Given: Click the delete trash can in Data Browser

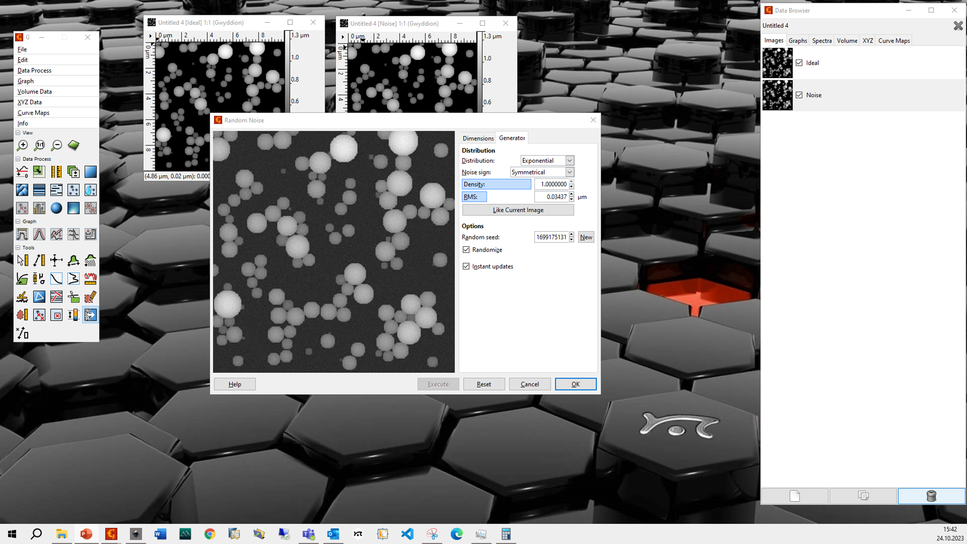Looking at the screenshot, I should point(931,496).
